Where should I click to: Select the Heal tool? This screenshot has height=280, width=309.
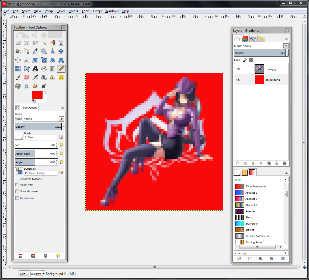point(61,77)
